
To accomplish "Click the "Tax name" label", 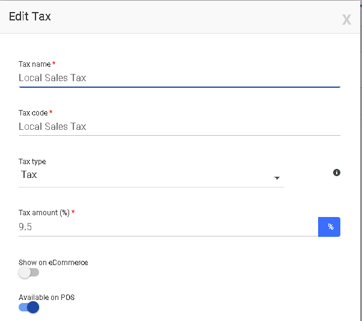I will coord(35,64).
